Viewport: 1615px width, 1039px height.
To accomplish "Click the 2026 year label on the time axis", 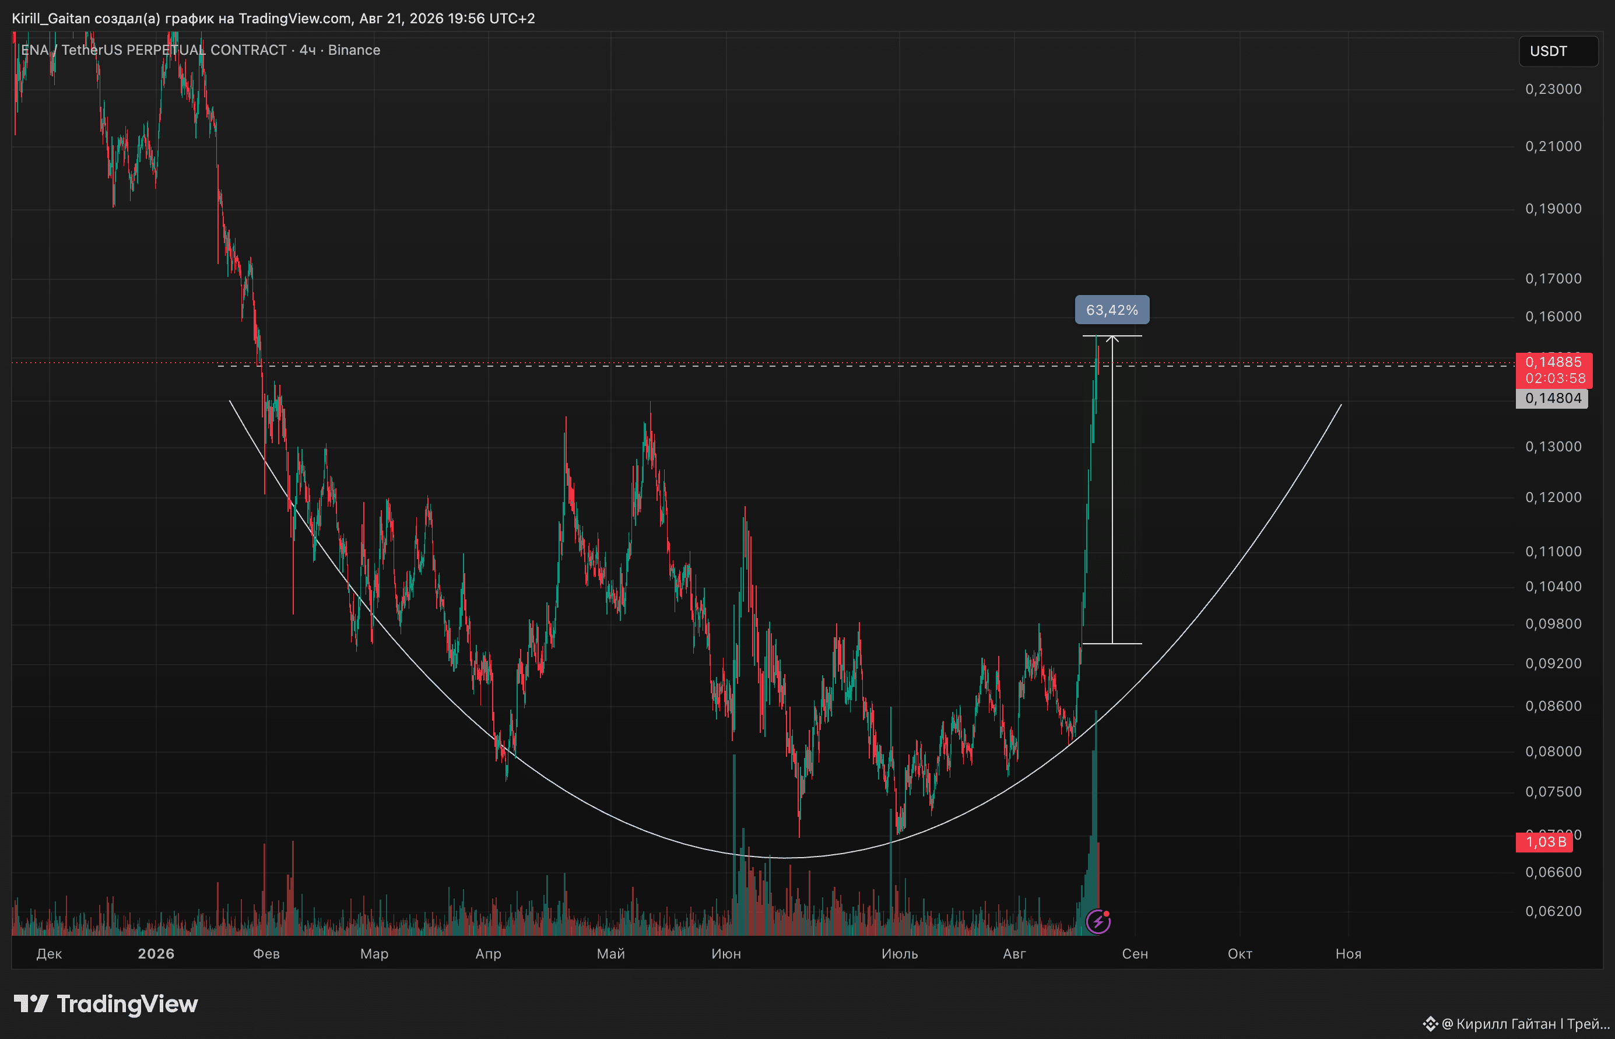I will [156, 953].
